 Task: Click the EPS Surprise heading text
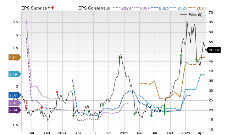click(34, 8)
